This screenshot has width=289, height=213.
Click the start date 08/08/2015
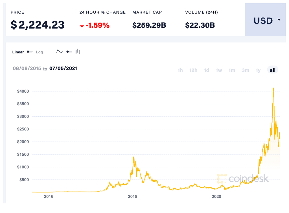pos(27,68)
